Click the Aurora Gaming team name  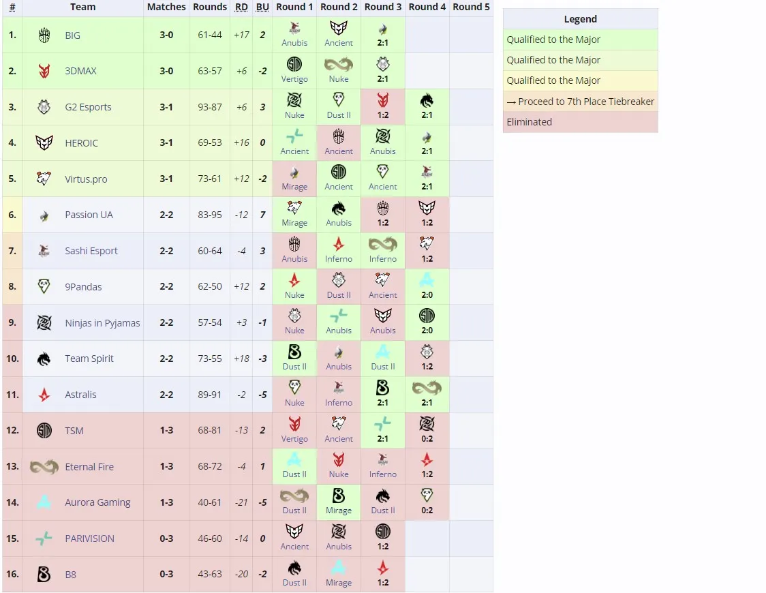(x=97, y=502)
